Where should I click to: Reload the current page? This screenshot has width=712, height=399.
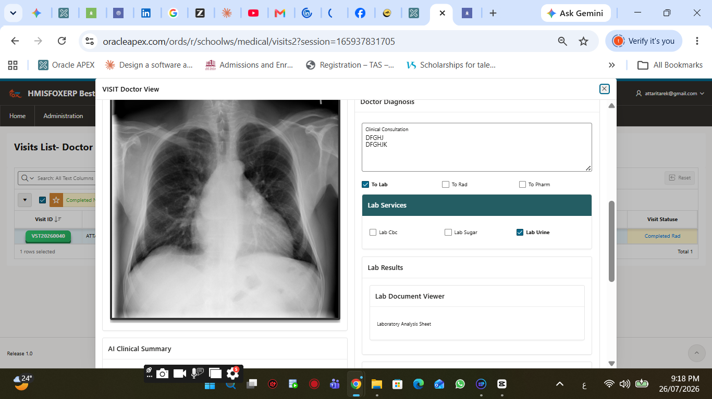(62, 41)
